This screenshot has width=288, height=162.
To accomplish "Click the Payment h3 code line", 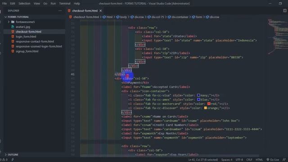I will (x=135, y=83).
